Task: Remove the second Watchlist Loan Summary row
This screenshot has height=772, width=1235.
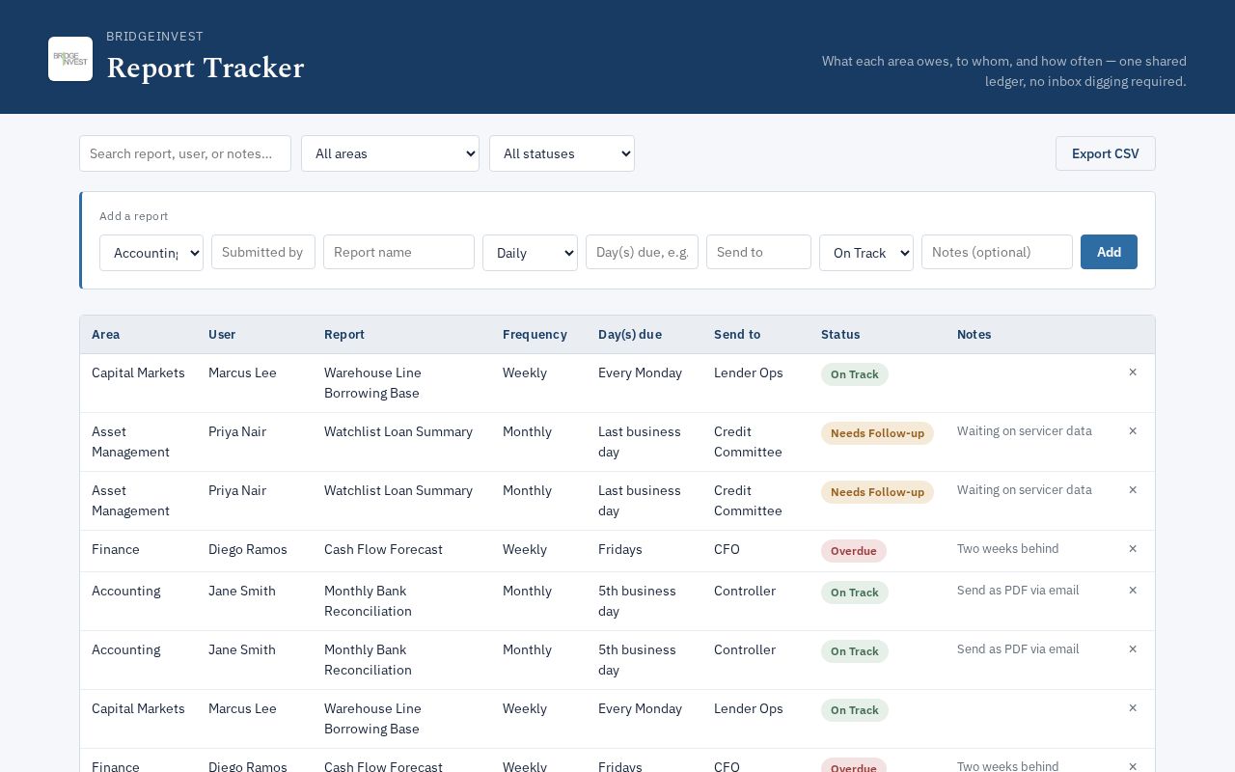Action: coord(1133,490)
